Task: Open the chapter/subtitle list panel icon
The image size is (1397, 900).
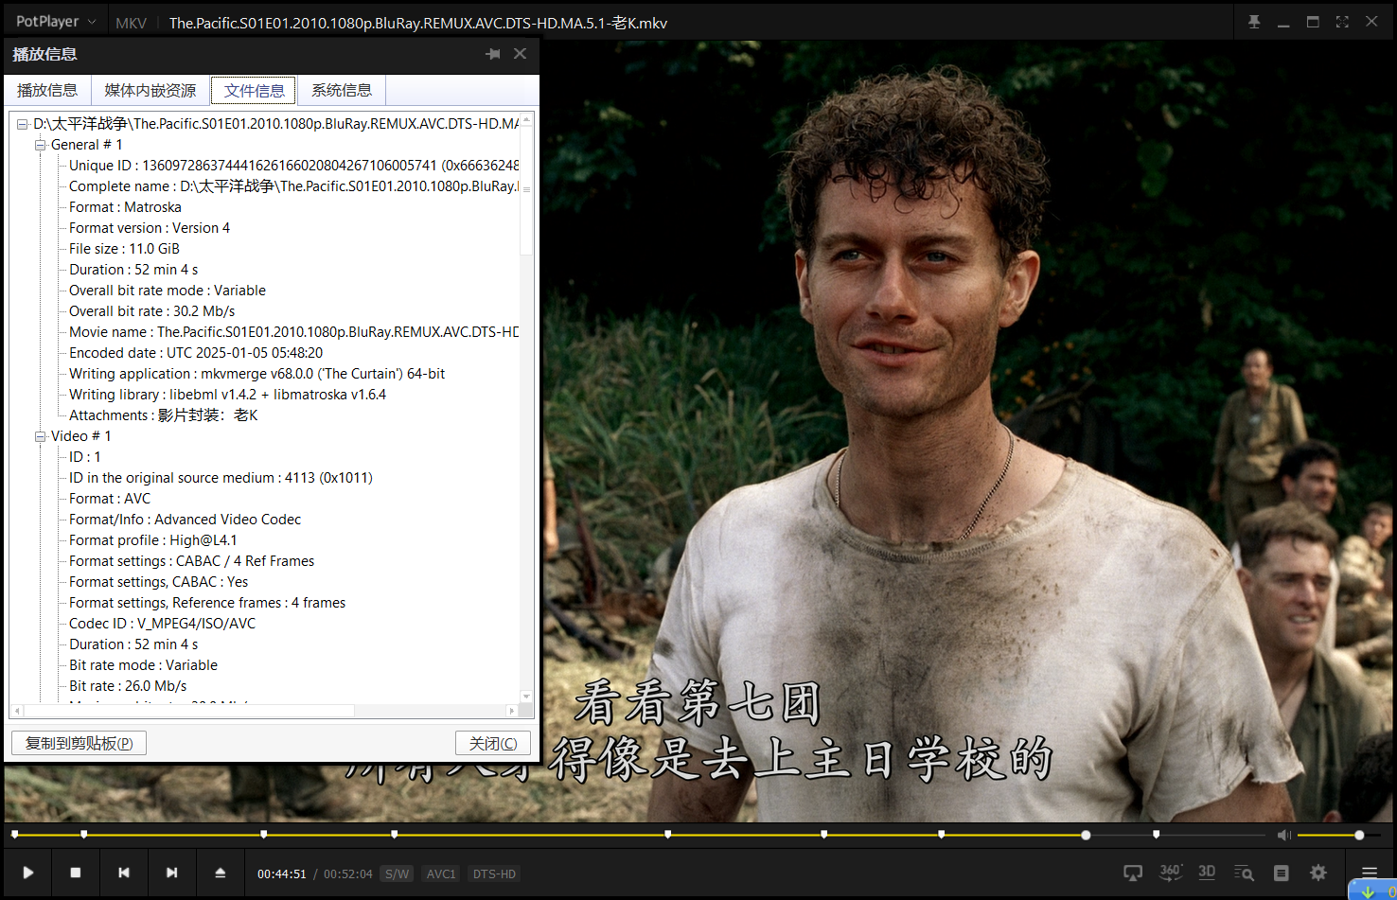Action: pos(1281,873)
